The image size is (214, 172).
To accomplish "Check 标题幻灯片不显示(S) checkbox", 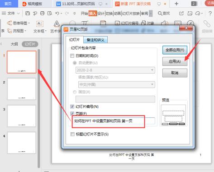I will (x=72, y=134).
